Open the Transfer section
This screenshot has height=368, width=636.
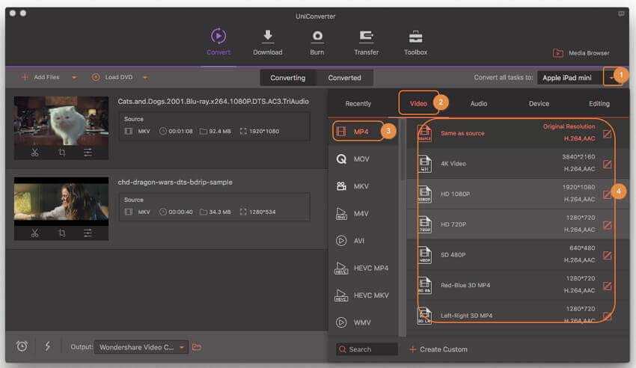pyautogui.click(x=367, y=41)
